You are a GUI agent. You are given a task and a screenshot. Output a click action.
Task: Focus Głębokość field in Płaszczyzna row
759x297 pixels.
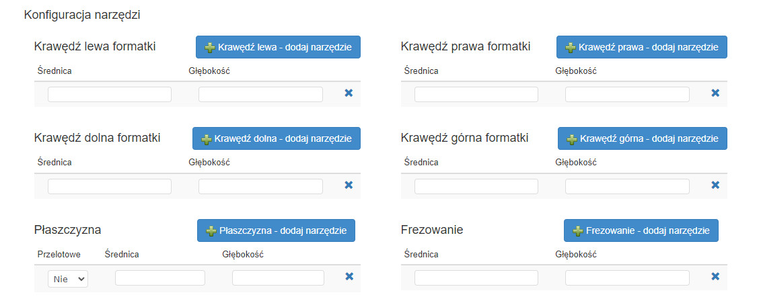278,278
